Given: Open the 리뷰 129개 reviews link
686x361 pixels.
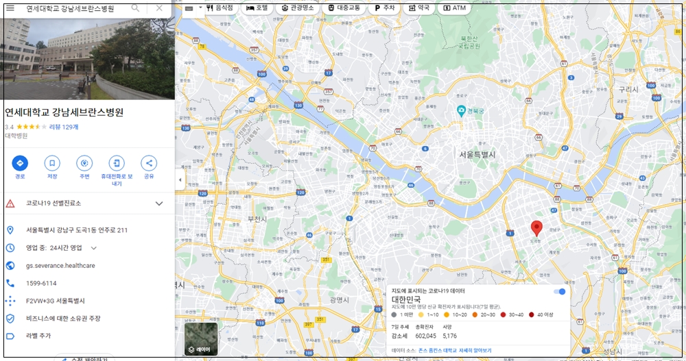Looking at the screenshot, I should [64, 127].
